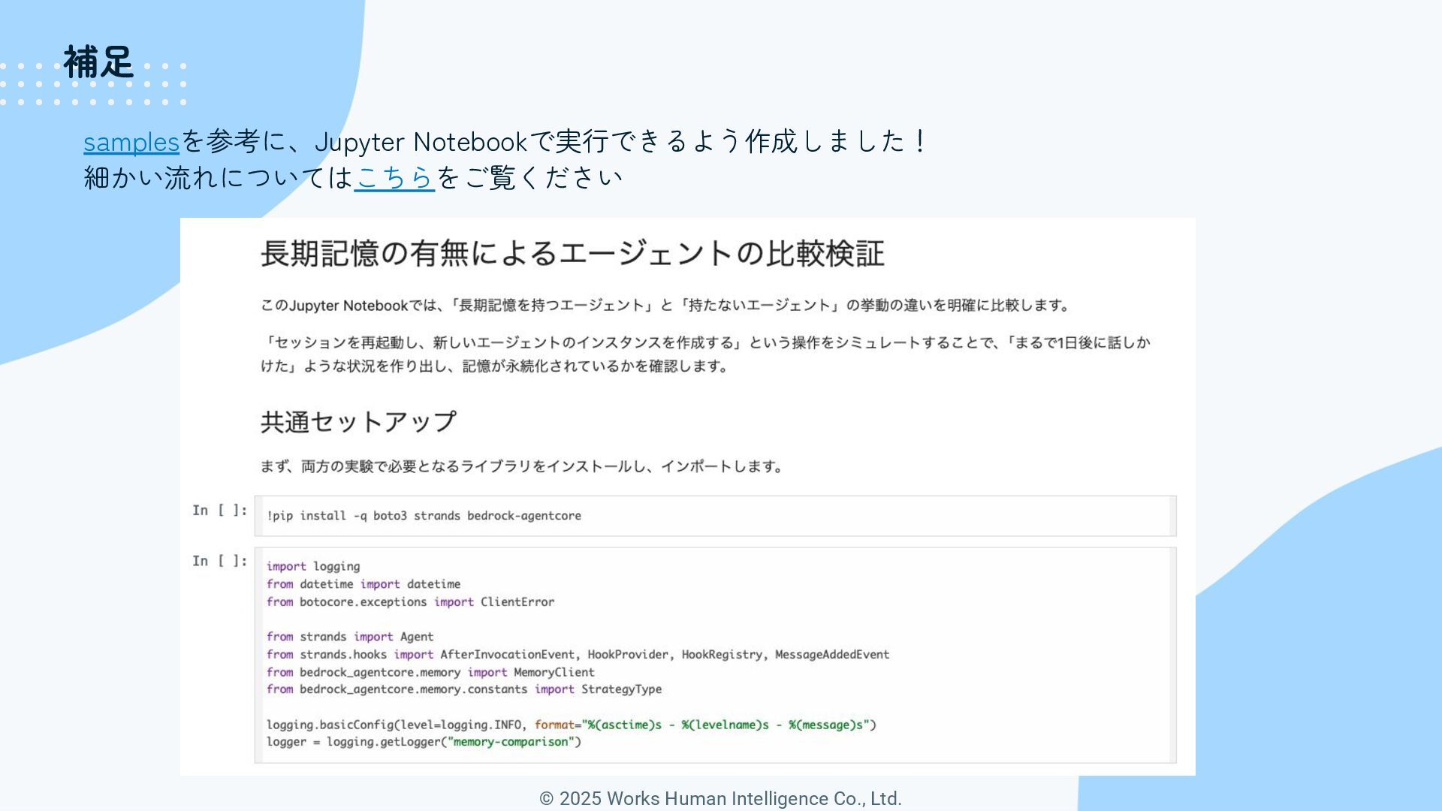This screenshot has height=811, width=1442.
Task: Click the StrategyType import line
Action: [464, 689]
